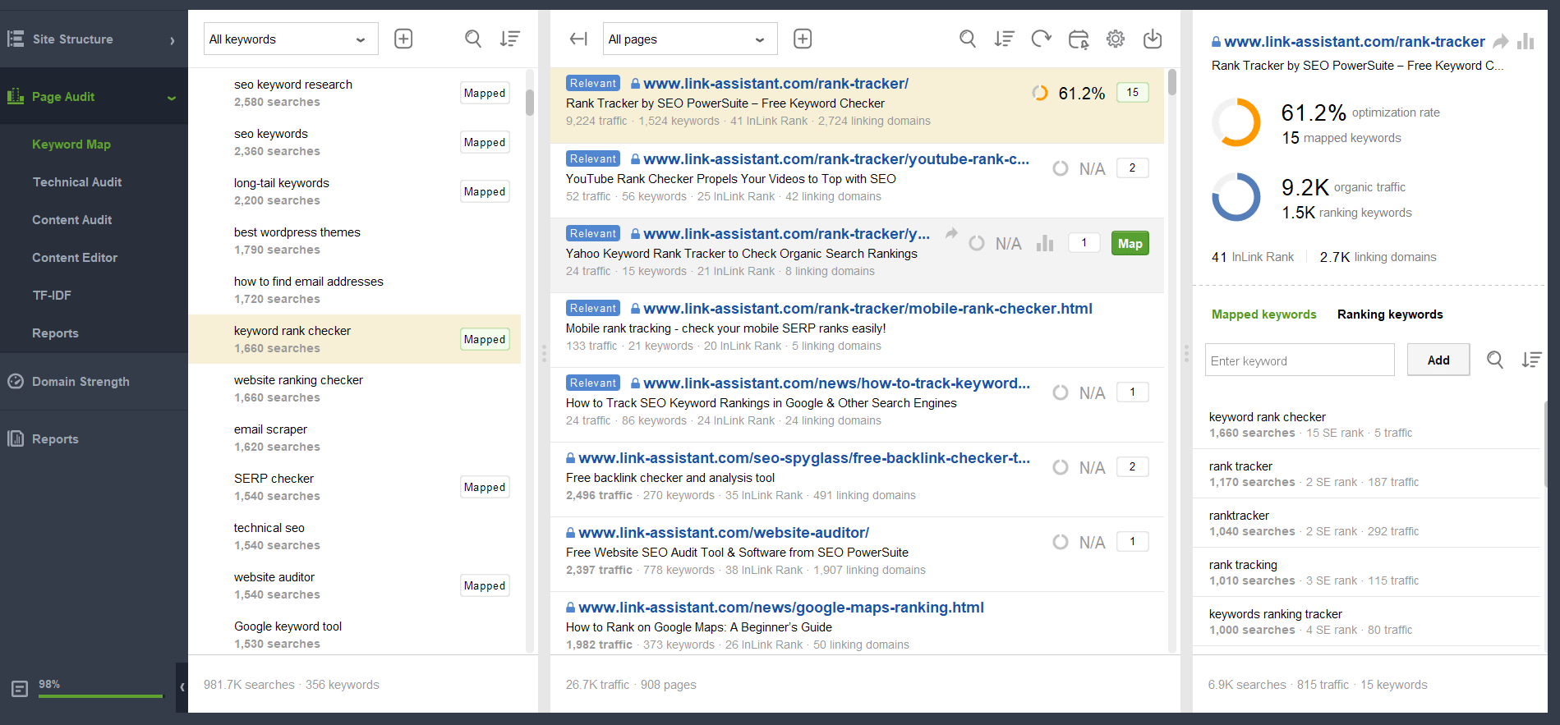
Task: Sort the keywords list
Action: click(x=510, y=39)
